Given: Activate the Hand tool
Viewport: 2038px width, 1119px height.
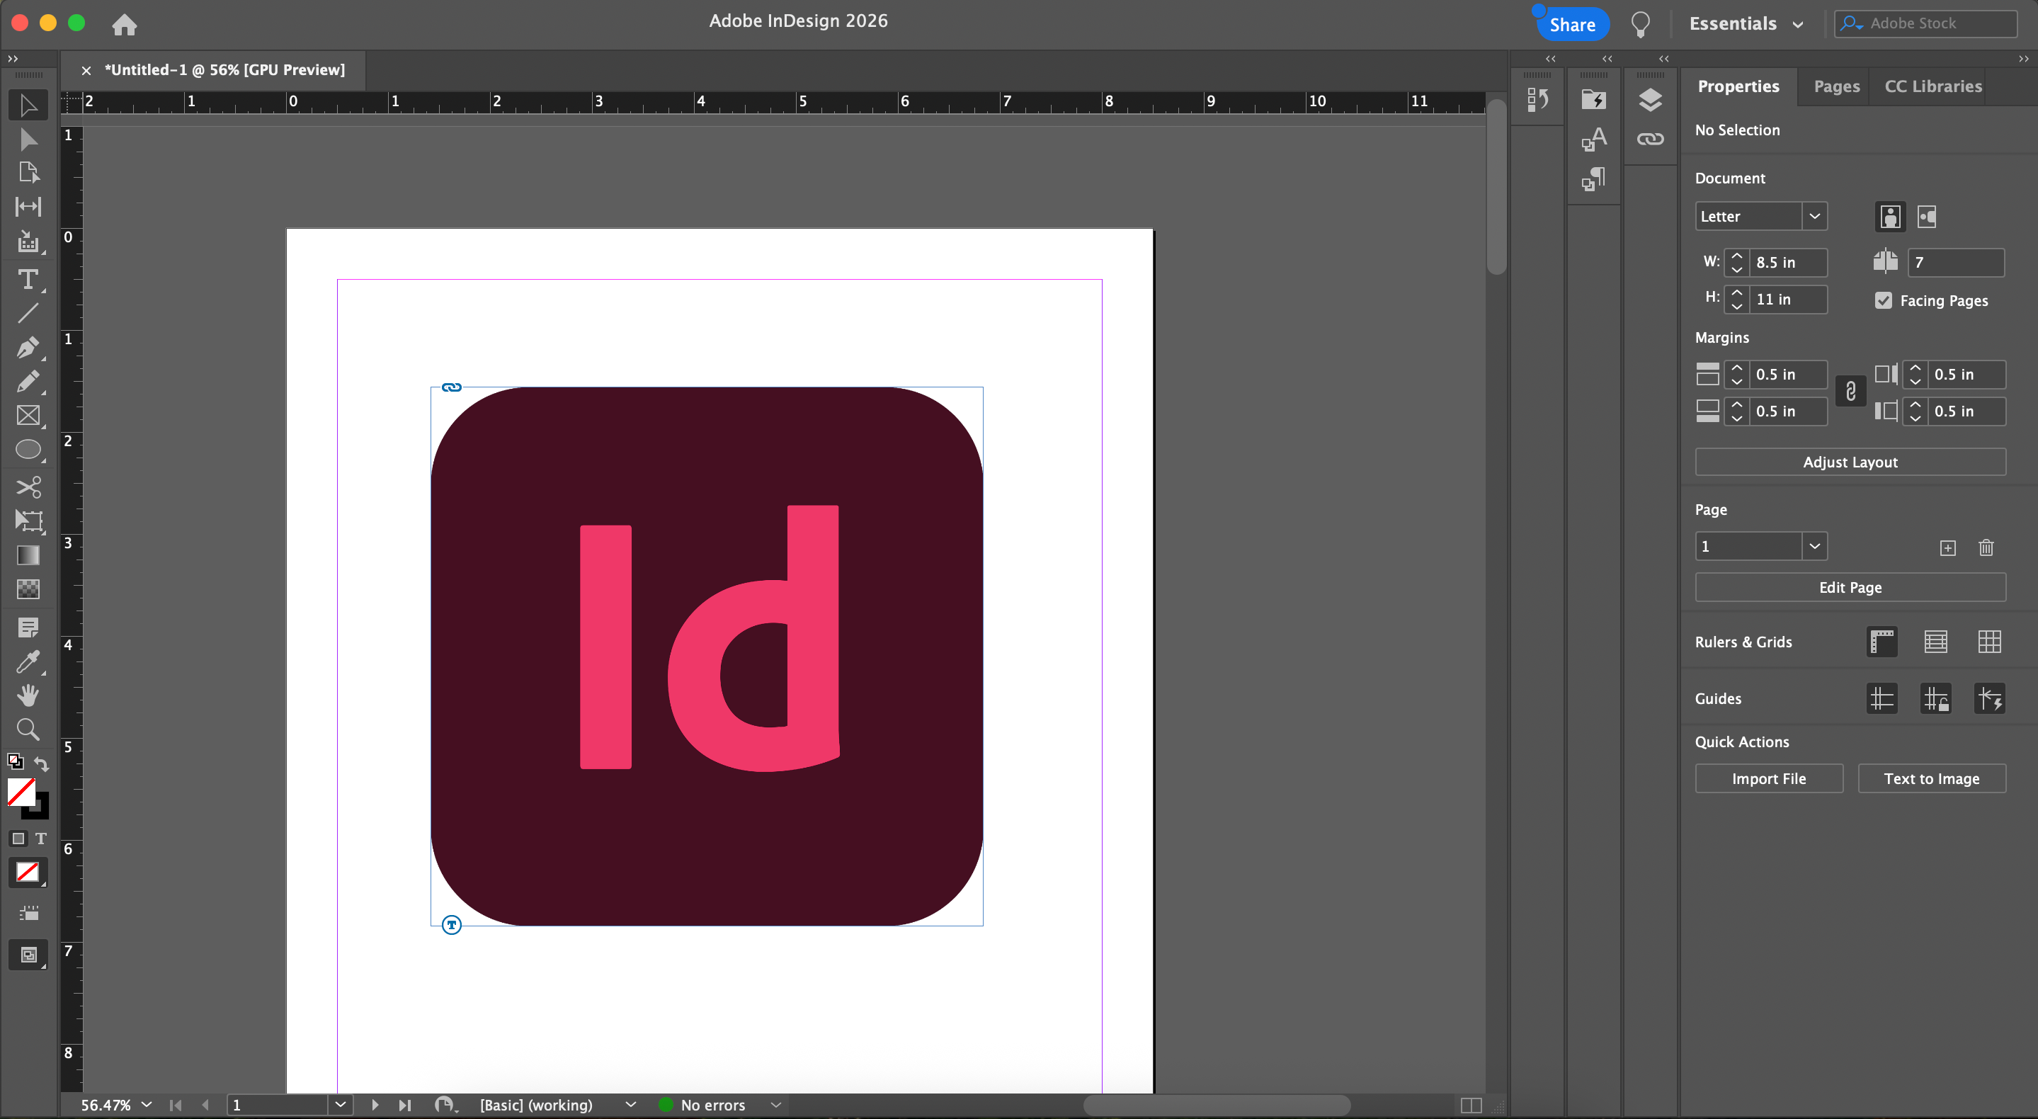Looking at the screenshot, I should (x=28, y=695).
